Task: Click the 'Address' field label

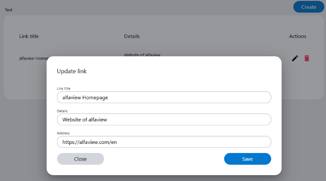Action: (63, 133)
